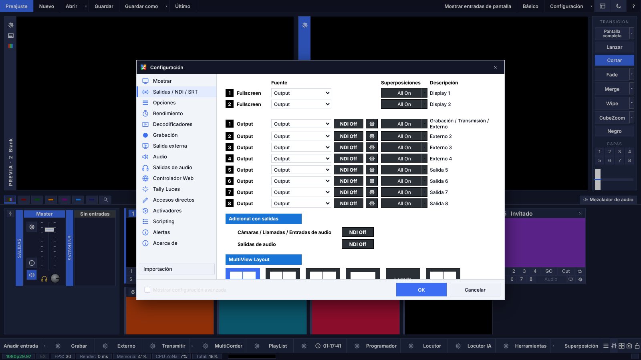
Task: Click the red input category color tab
Action: pyautogui.click(x=24, y=199)
